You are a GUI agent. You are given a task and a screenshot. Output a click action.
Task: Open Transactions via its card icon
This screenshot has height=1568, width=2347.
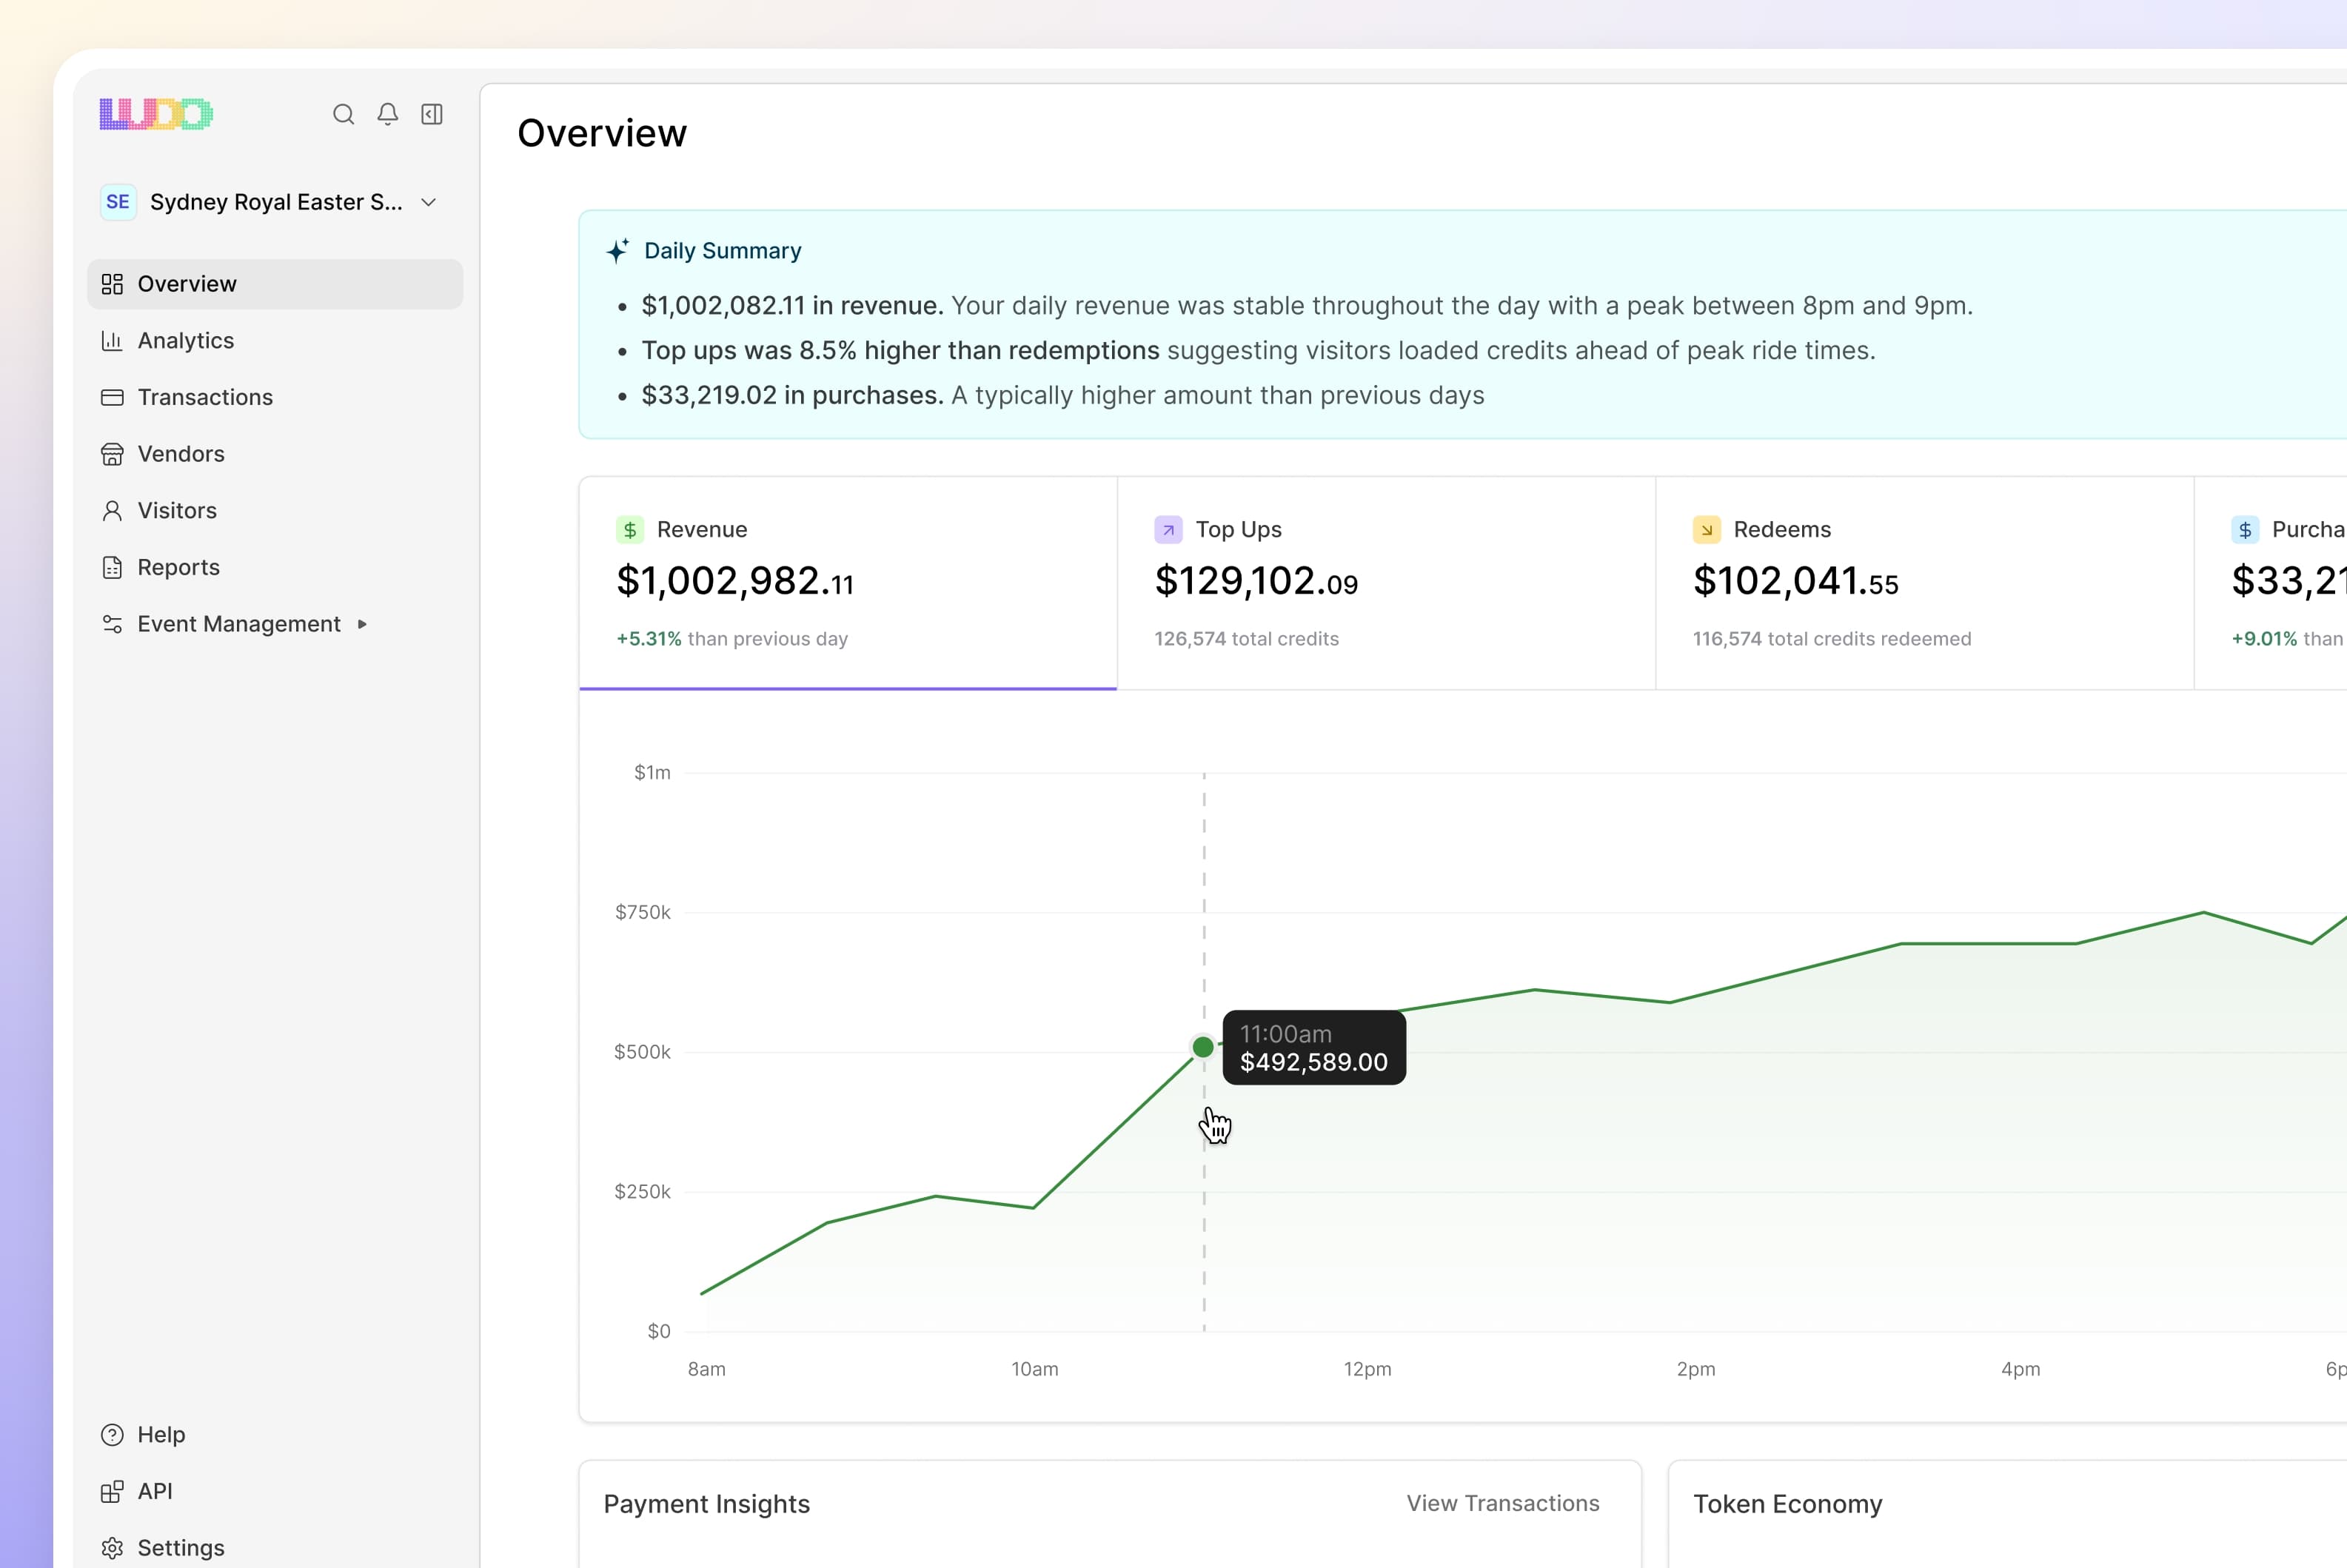pyautogui.click(x=113, y=397)
